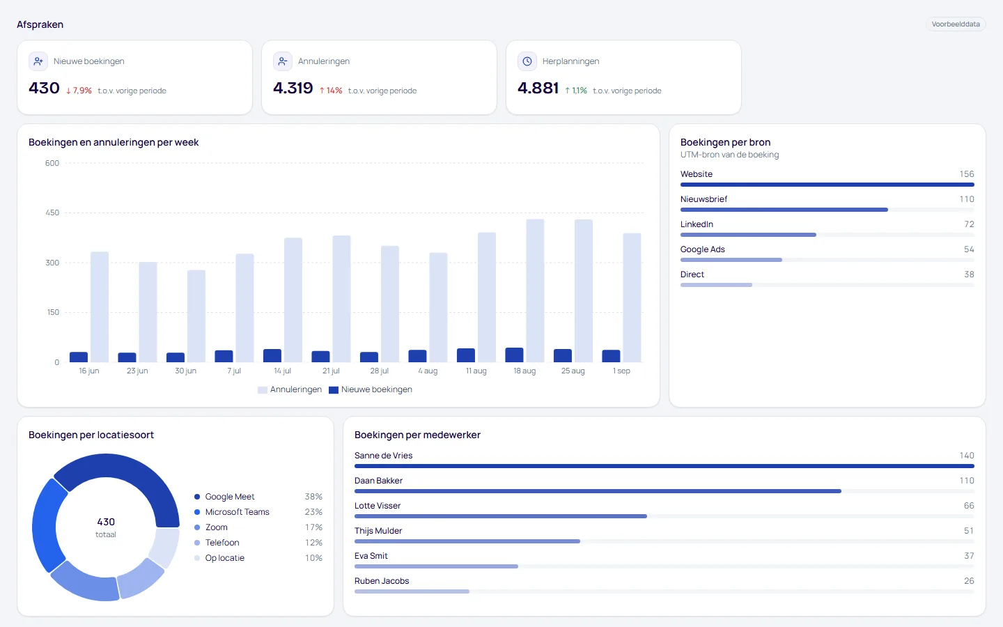Click the 4.881 reschedulings value

tap(538, 88)
